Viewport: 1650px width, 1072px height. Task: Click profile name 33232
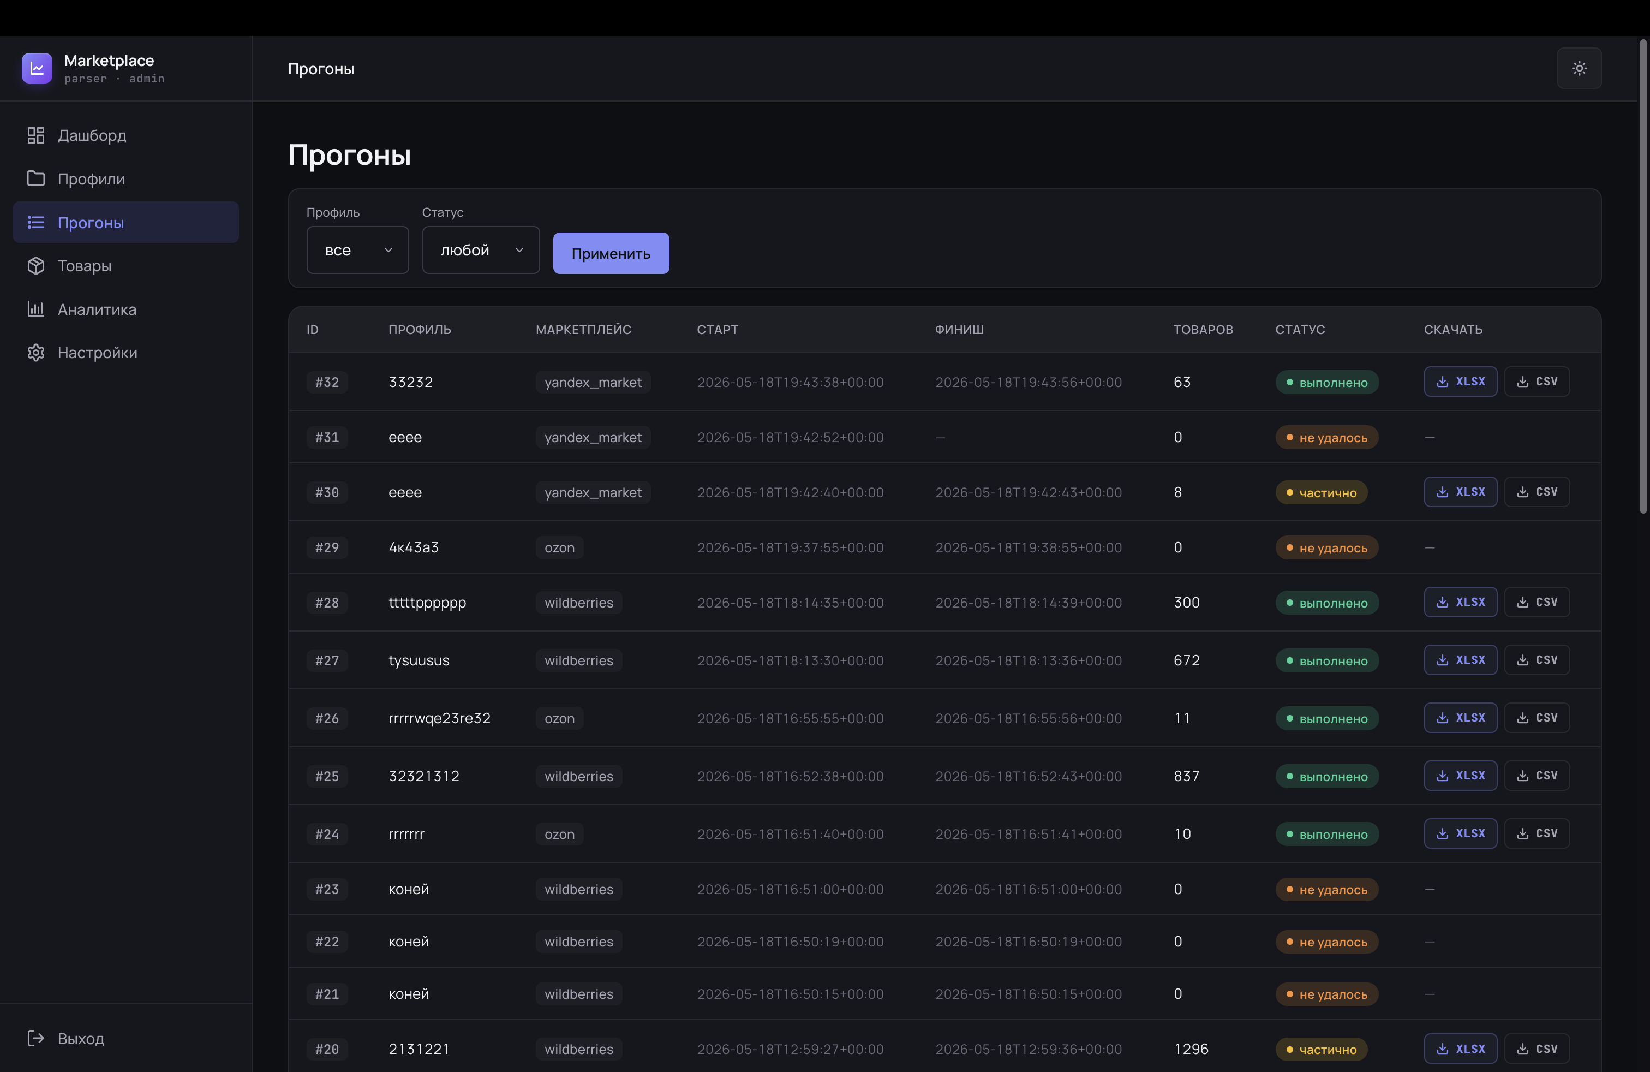[x=410, y=382]
